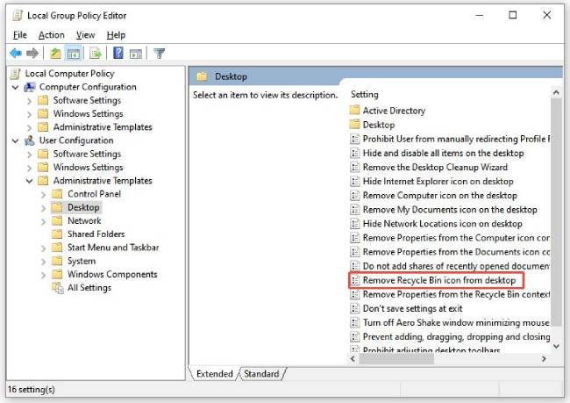Image resolution: width=570 pixels, height=403 pixels.
Task: Click folder icon beside Shared Folders
Action: click(x=57, y=234)
